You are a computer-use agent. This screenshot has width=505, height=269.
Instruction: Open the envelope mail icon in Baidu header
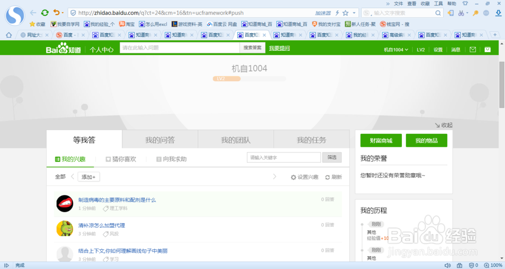click(473, 49)
